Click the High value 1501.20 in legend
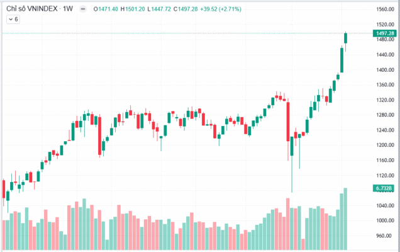400x252 pixels. point(136,9)
